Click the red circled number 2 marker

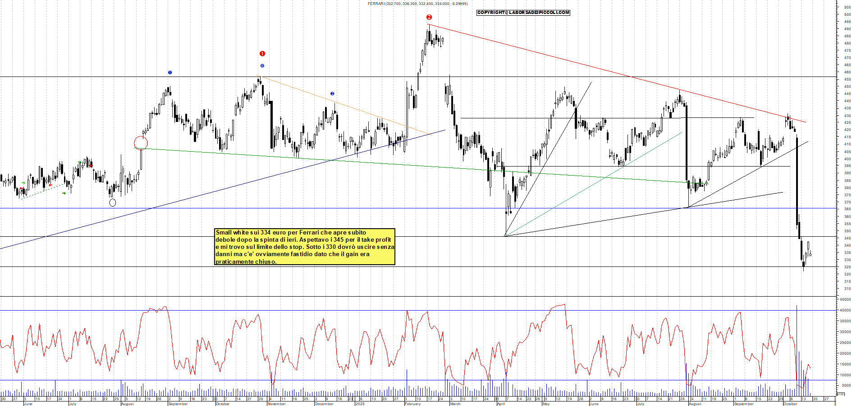click(429, 17)
